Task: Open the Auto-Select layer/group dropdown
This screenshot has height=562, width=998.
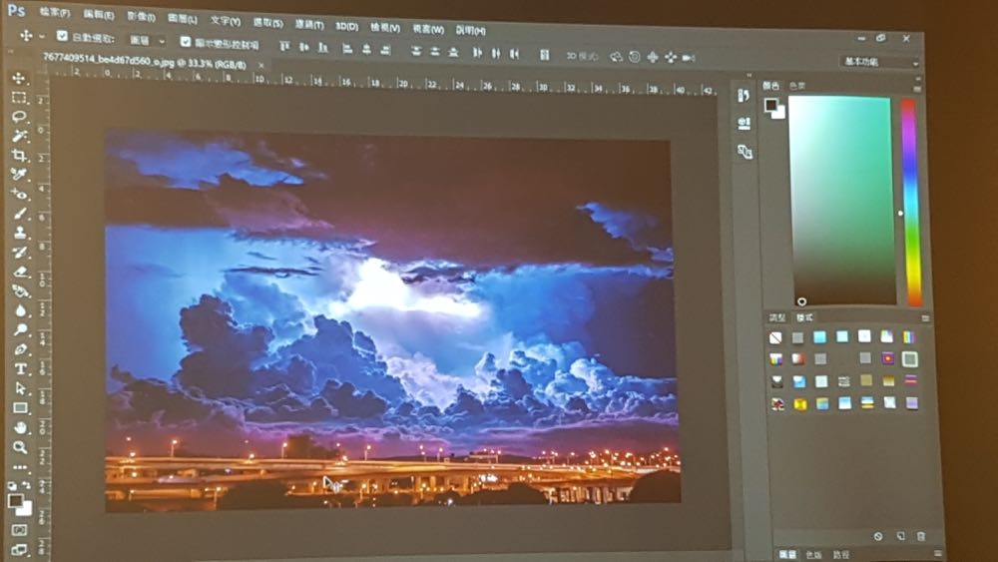Action: pyautogui.click(x=147, y=40)
